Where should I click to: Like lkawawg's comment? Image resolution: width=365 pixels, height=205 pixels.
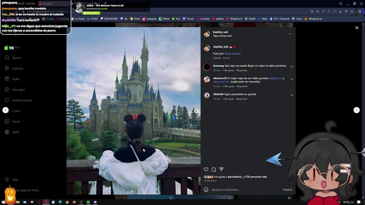coord(292,67)
